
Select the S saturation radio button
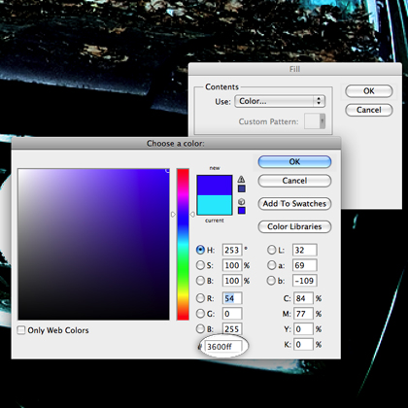click(200, 265)
